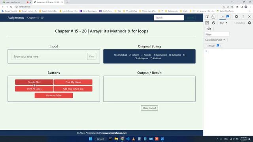The width and height of the screenshot is (253, 142).
Task: Click the navbar Search button
Action: point(190,18)
